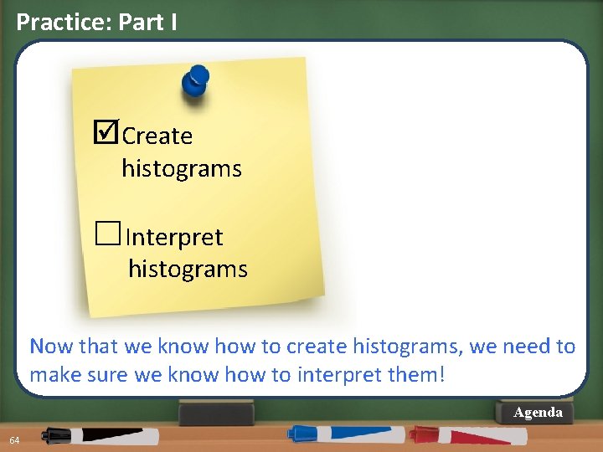Check the empty Interpret histograms checkbox

(108, 233)
